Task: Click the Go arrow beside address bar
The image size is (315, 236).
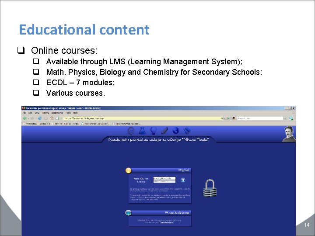Action: point(228,118)
